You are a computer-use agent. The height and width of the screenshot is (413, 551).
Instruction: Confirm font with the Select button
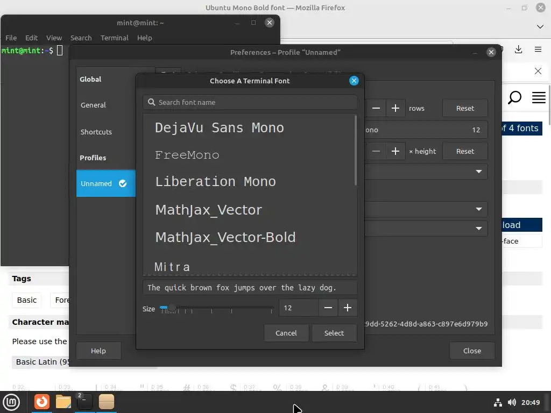pyautogui.click(x=334, y=333)
